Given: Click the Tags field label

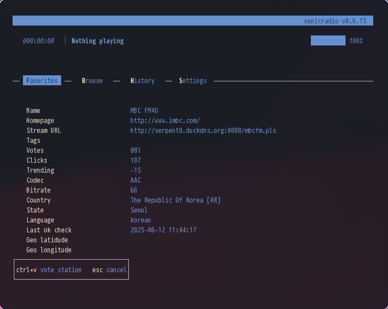Looking at the screenshot, I should 33,141.
